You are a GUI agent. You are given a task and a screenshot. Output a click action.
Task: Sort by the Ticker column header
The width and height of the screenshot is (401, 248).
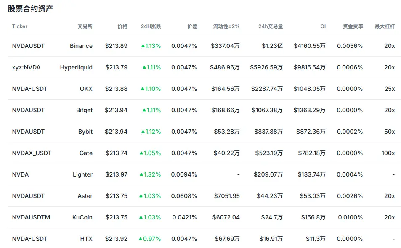pyautogui.click(x=20, y=26)
